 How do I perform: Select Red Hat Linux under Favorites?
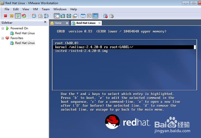pyautogui.click(x=25, y=43)
